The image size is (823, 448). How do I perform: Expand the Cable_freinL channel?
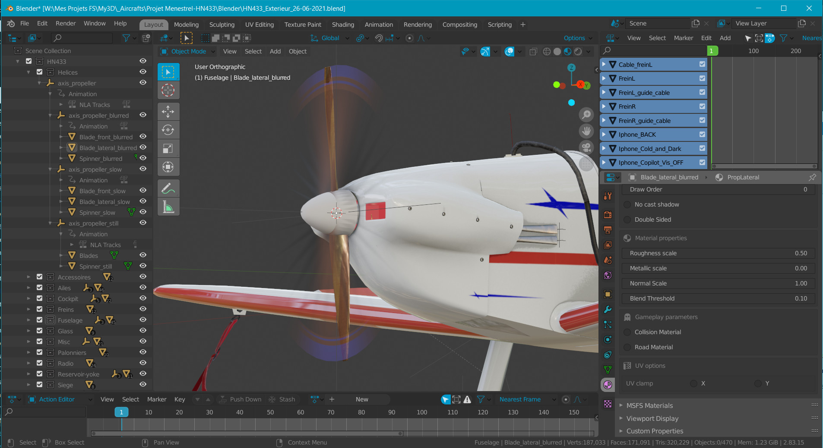pyautogui.click(x=604, y=64)
